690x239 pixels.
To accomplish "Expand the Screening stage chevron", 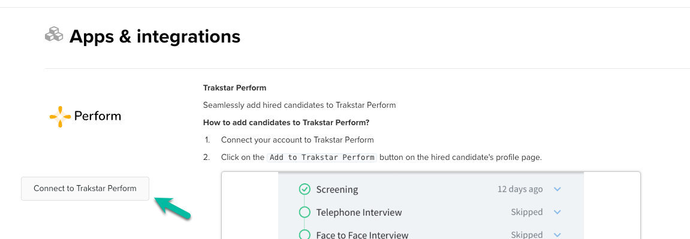I will click(557, 189).
